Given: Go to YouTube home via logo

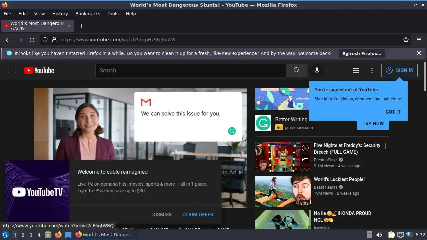Looking at the screenshot, I should click(x=39, y=70).
